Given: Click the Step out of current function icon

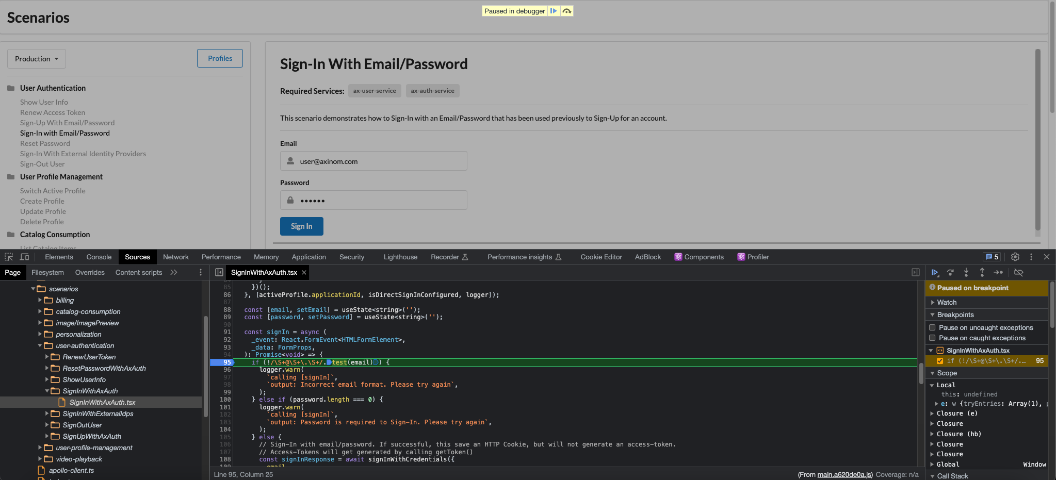Looking at the screenshot, I should (982, 272).
